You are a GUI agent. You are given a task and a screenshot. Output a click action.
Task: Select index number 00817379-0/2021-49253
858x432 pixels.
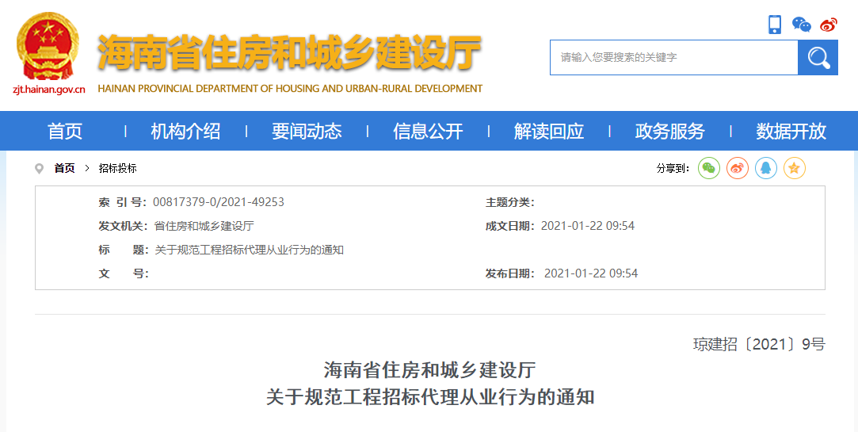click(x=219, y=202)
